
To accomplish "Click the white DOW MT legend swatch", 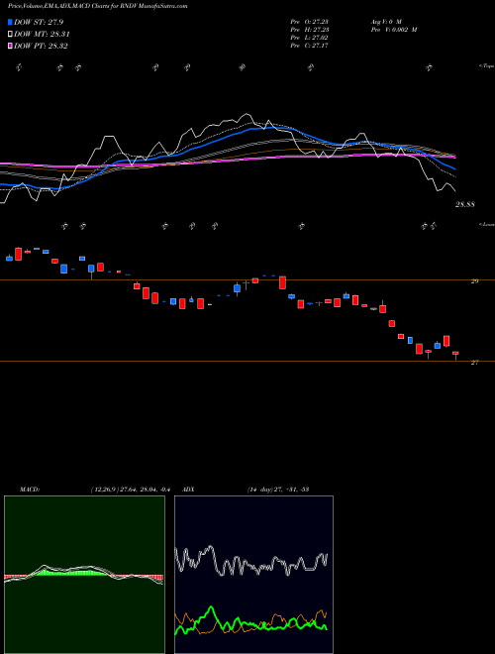I will (x=11, y=35).
